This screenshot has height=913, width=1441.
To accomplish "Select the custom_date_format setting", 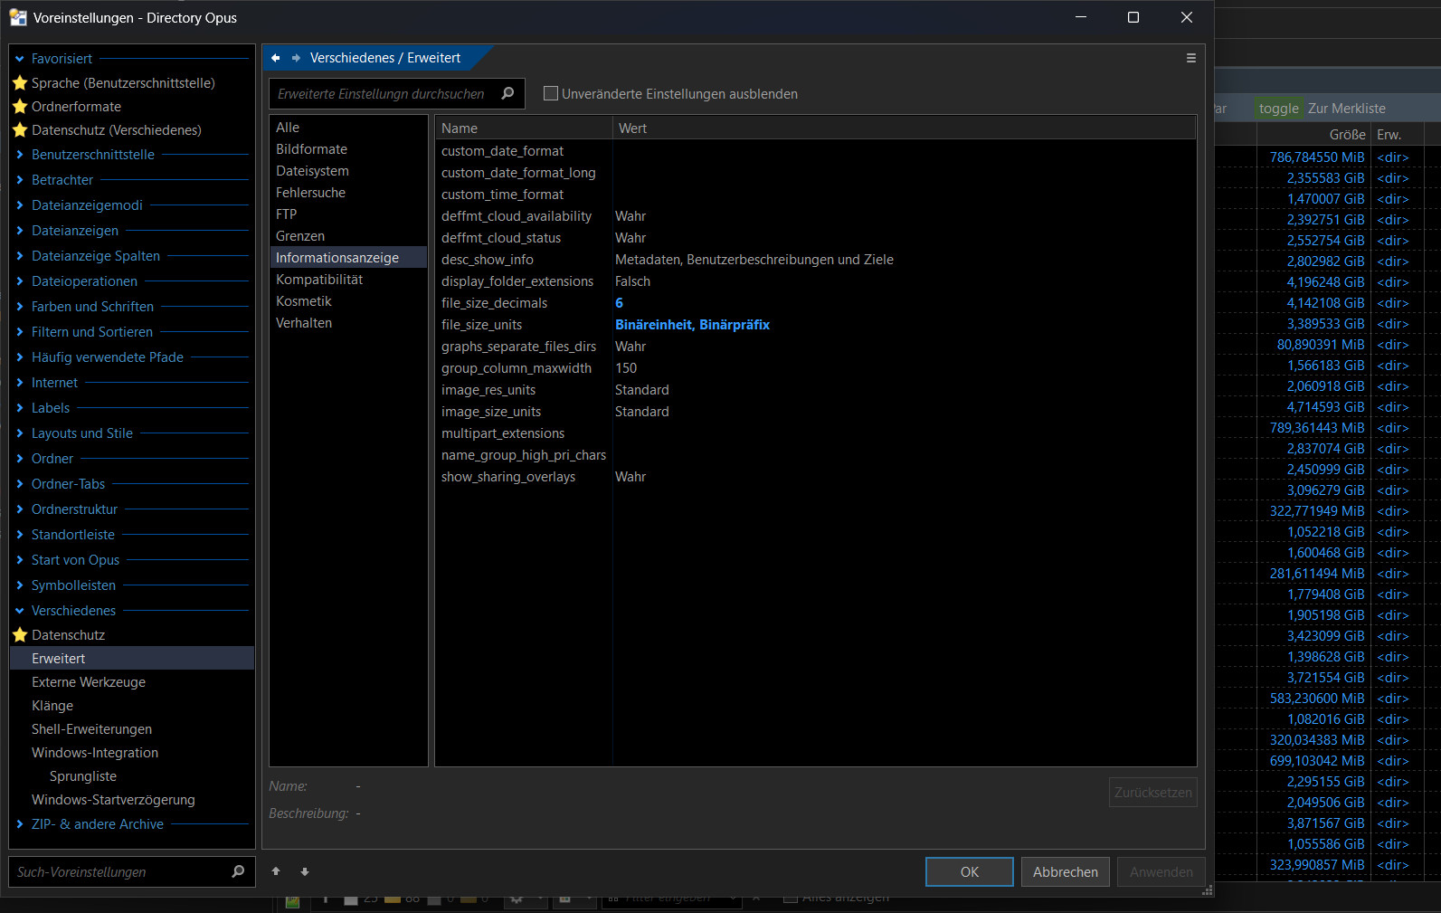I will click(x=815, y=151).
